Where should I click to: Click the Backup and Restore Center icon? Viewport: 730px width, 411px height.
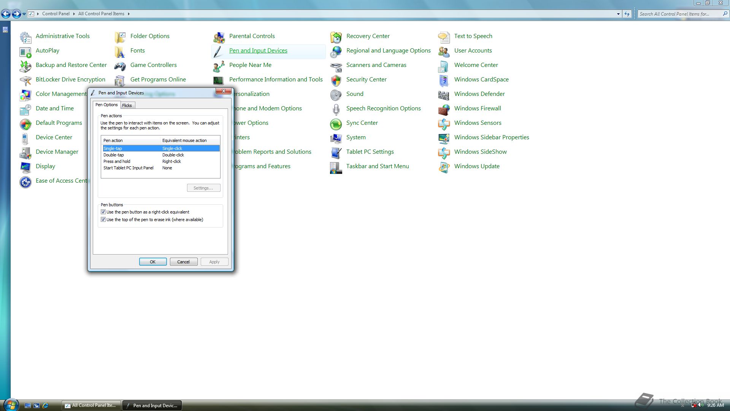pyautogui.click(x=25, y=66)
